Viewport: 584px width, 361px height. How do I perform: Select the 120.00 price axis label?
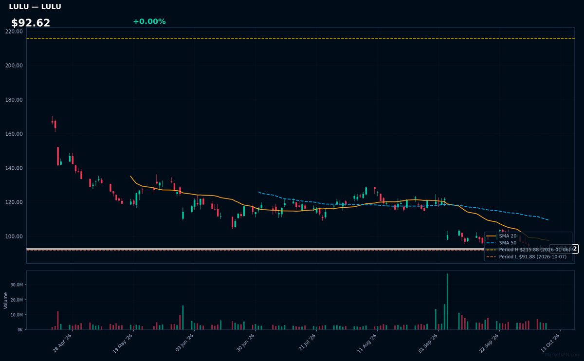click(x=14, y=202)
